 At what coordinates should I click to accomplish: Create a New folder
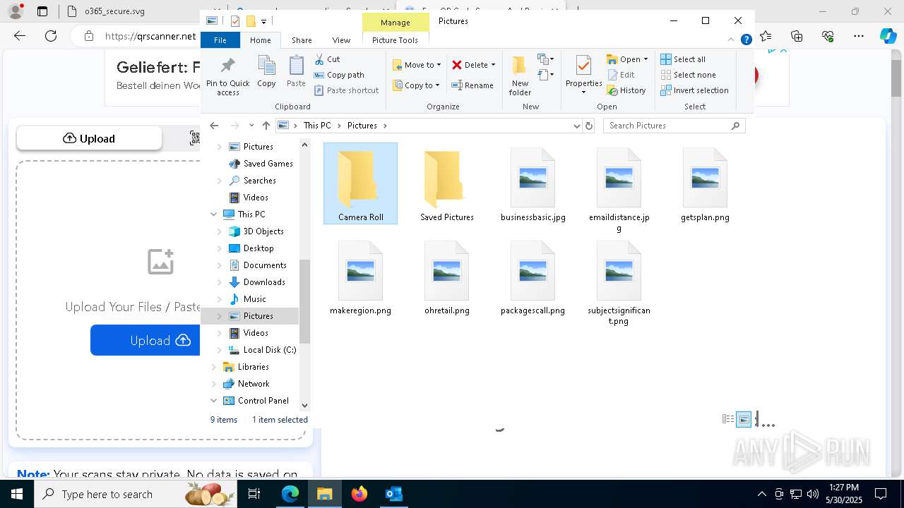(520, 76)
